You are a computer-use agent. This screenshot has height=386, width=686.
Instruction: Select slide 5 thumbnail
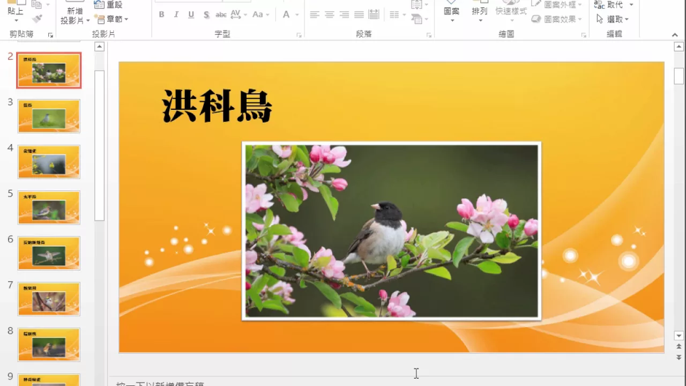(x=49, y=207)
